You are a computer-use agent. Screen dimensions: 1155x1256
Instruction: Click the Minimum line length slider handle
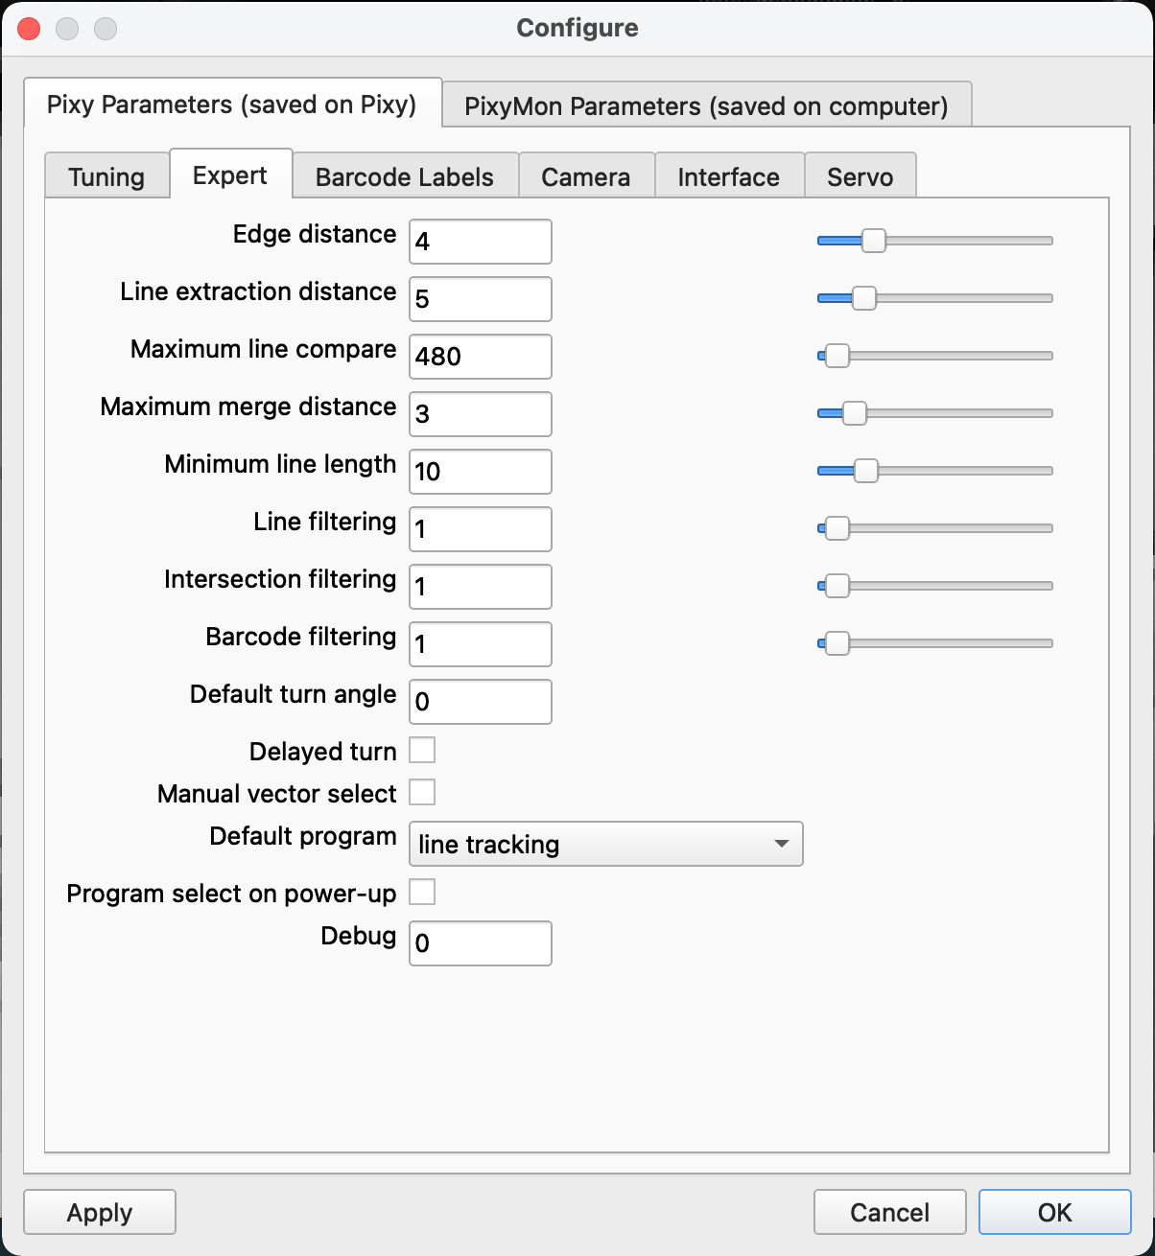click(865, 471)
